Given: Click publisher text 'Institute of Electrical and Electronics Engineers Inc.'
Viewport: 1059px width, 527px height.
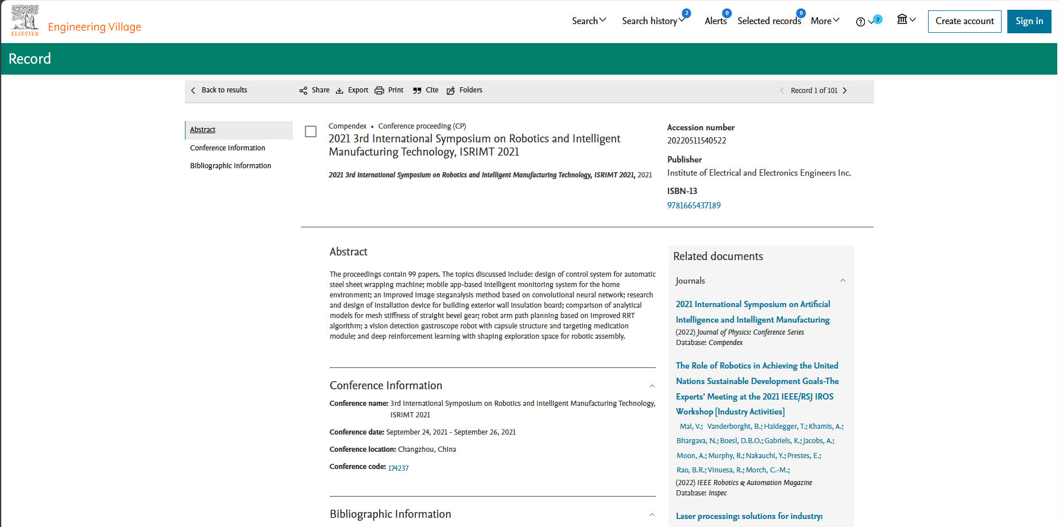Looking at the screenshot, I should (x=759, y=173).
